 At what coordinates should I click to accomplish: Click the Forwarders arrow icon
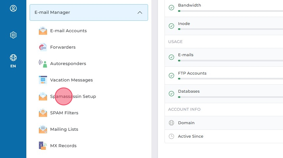click(x=43, y=47)
